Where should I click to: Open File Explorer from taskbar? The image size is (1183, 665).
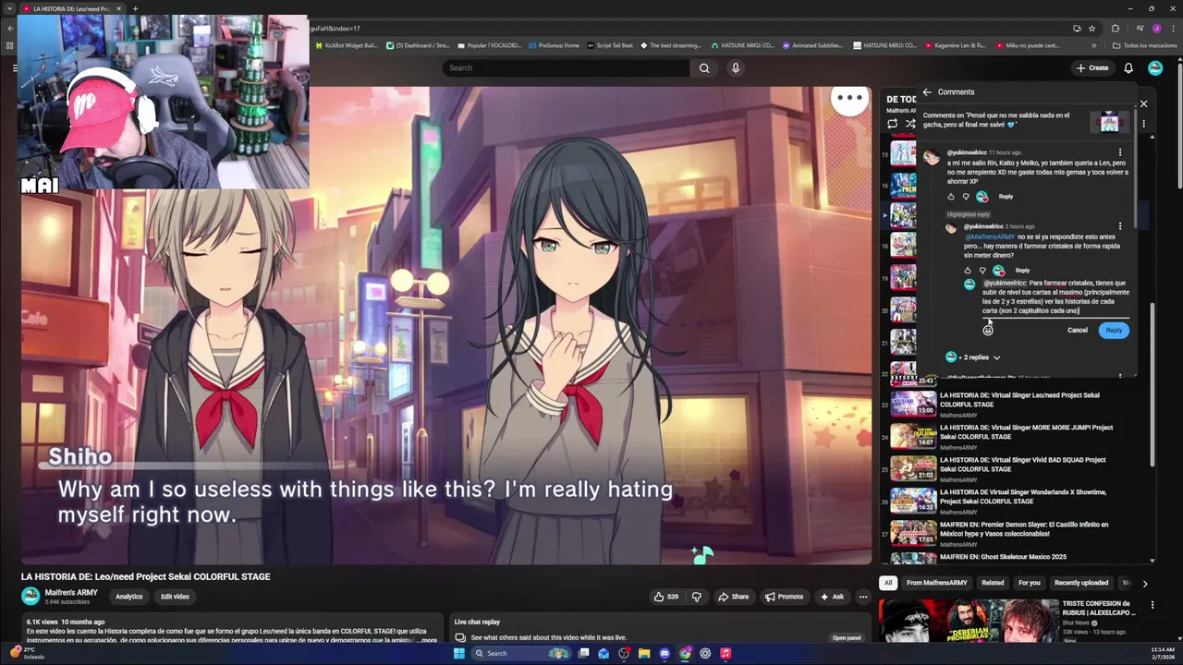(644, 653)
